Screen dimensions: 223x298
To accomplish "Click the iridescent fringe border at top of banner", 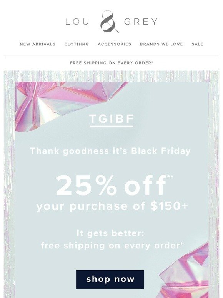I will (x=111, y=76).
